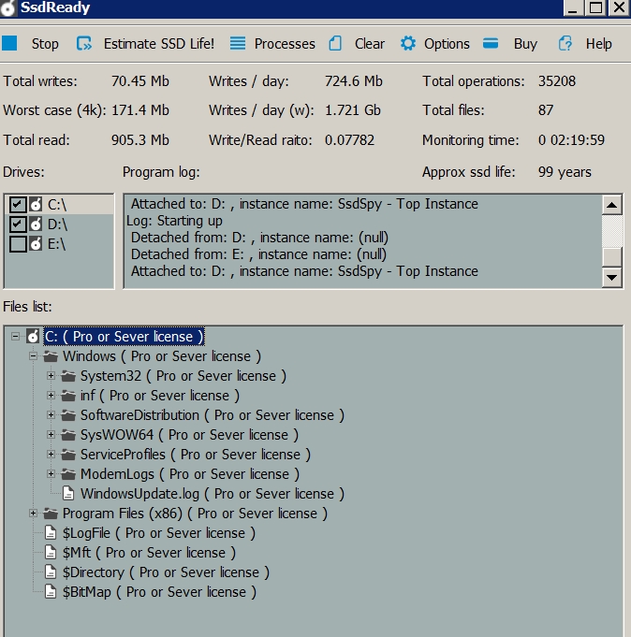Expand the Program Files (x86) node

(x=34, y=514)
